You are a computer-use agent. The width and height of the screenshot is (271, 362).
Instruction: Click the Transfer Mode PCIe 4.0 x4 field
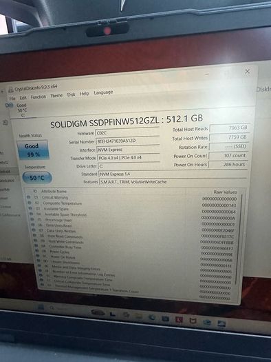[129, 158]
